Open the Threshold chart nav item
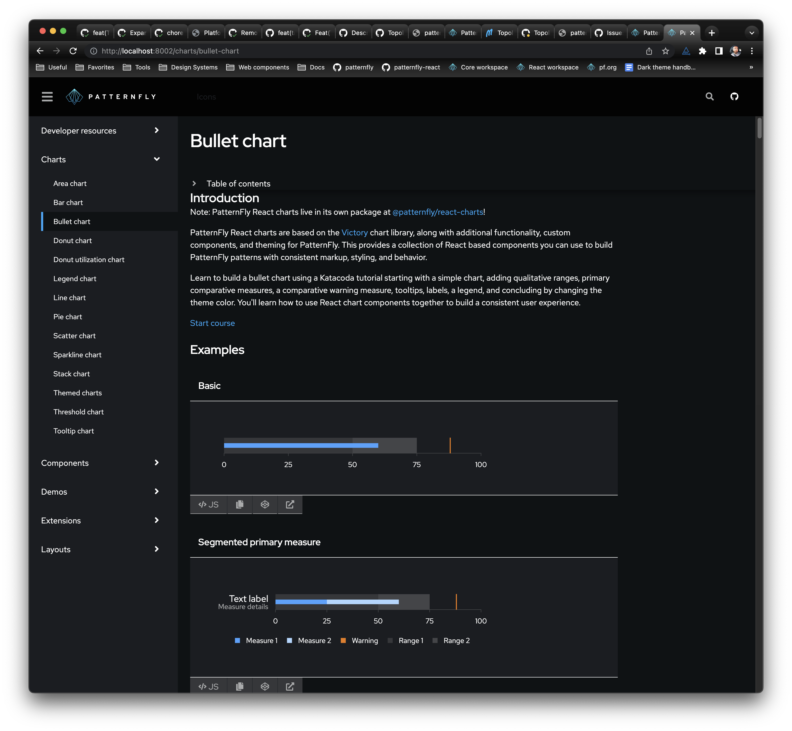Screen dimensions: 792x731 pyautogui.click(x=78, y=412)
